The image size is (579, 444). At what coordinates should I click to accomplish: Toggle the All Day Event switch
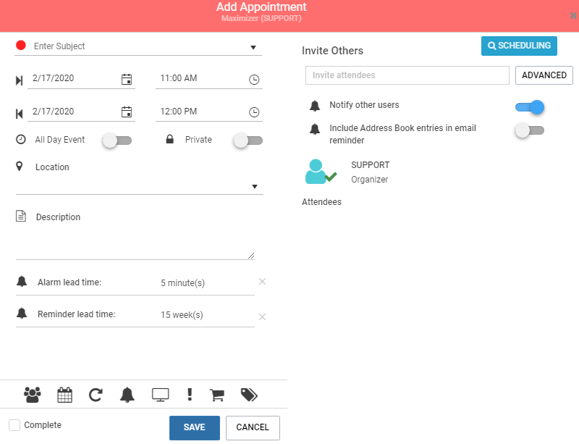[x=117, y=141]
